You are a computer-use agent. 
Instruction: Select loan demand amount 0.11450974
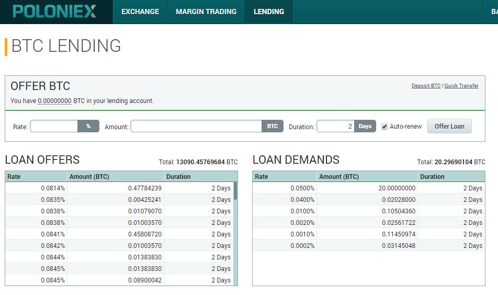(x=399, y=234)
